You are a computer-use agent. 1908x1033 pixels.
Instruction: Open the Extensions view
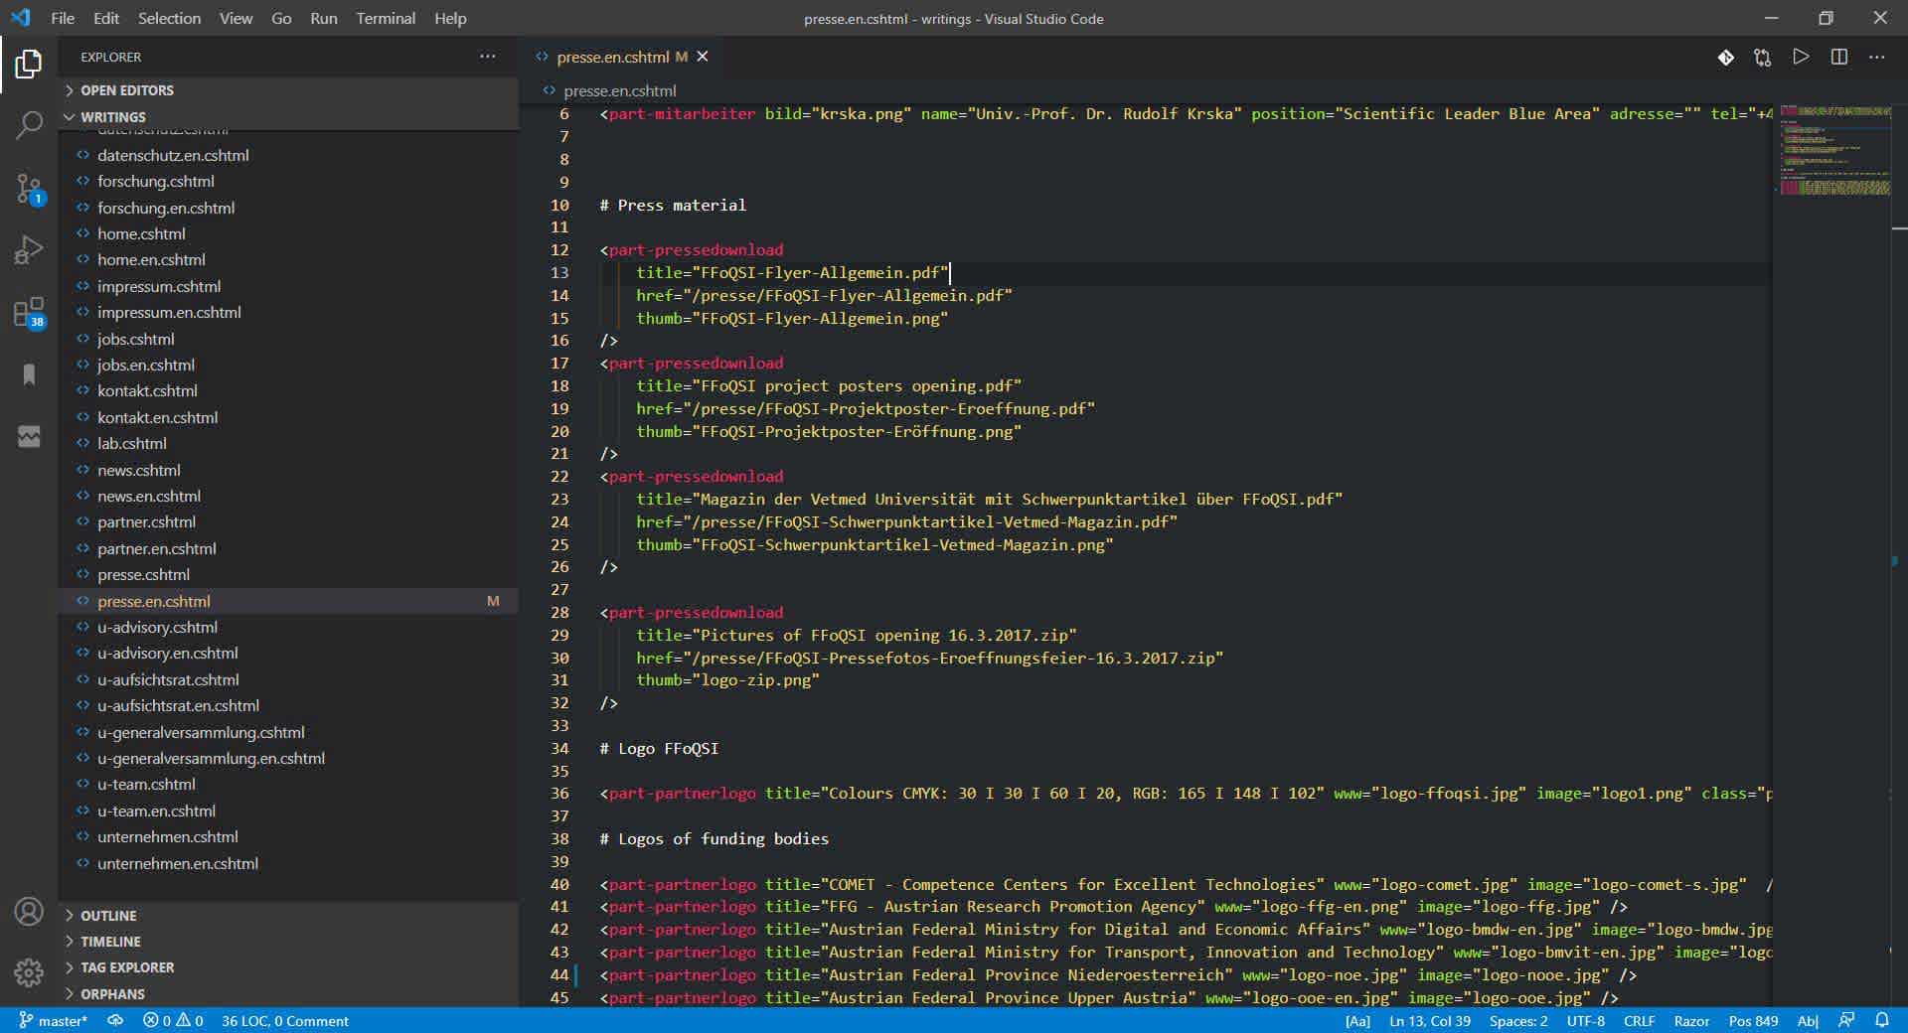29,312
